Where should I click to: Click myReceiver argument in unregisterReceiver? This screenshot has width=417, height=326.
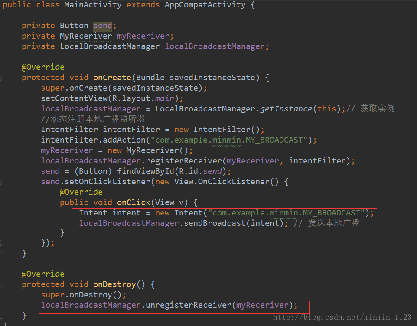(x=262, y=305)
